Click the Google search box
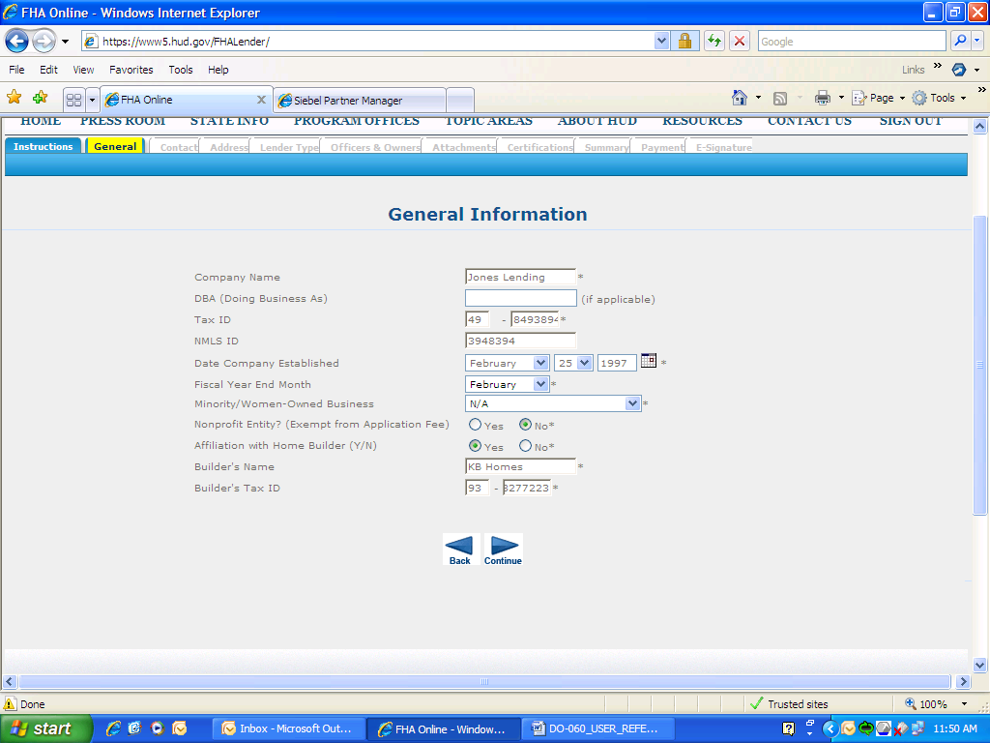The image size is (990, 743). click(851, 41)
